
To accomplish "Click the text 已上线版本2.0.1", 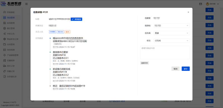I will 60,58.
